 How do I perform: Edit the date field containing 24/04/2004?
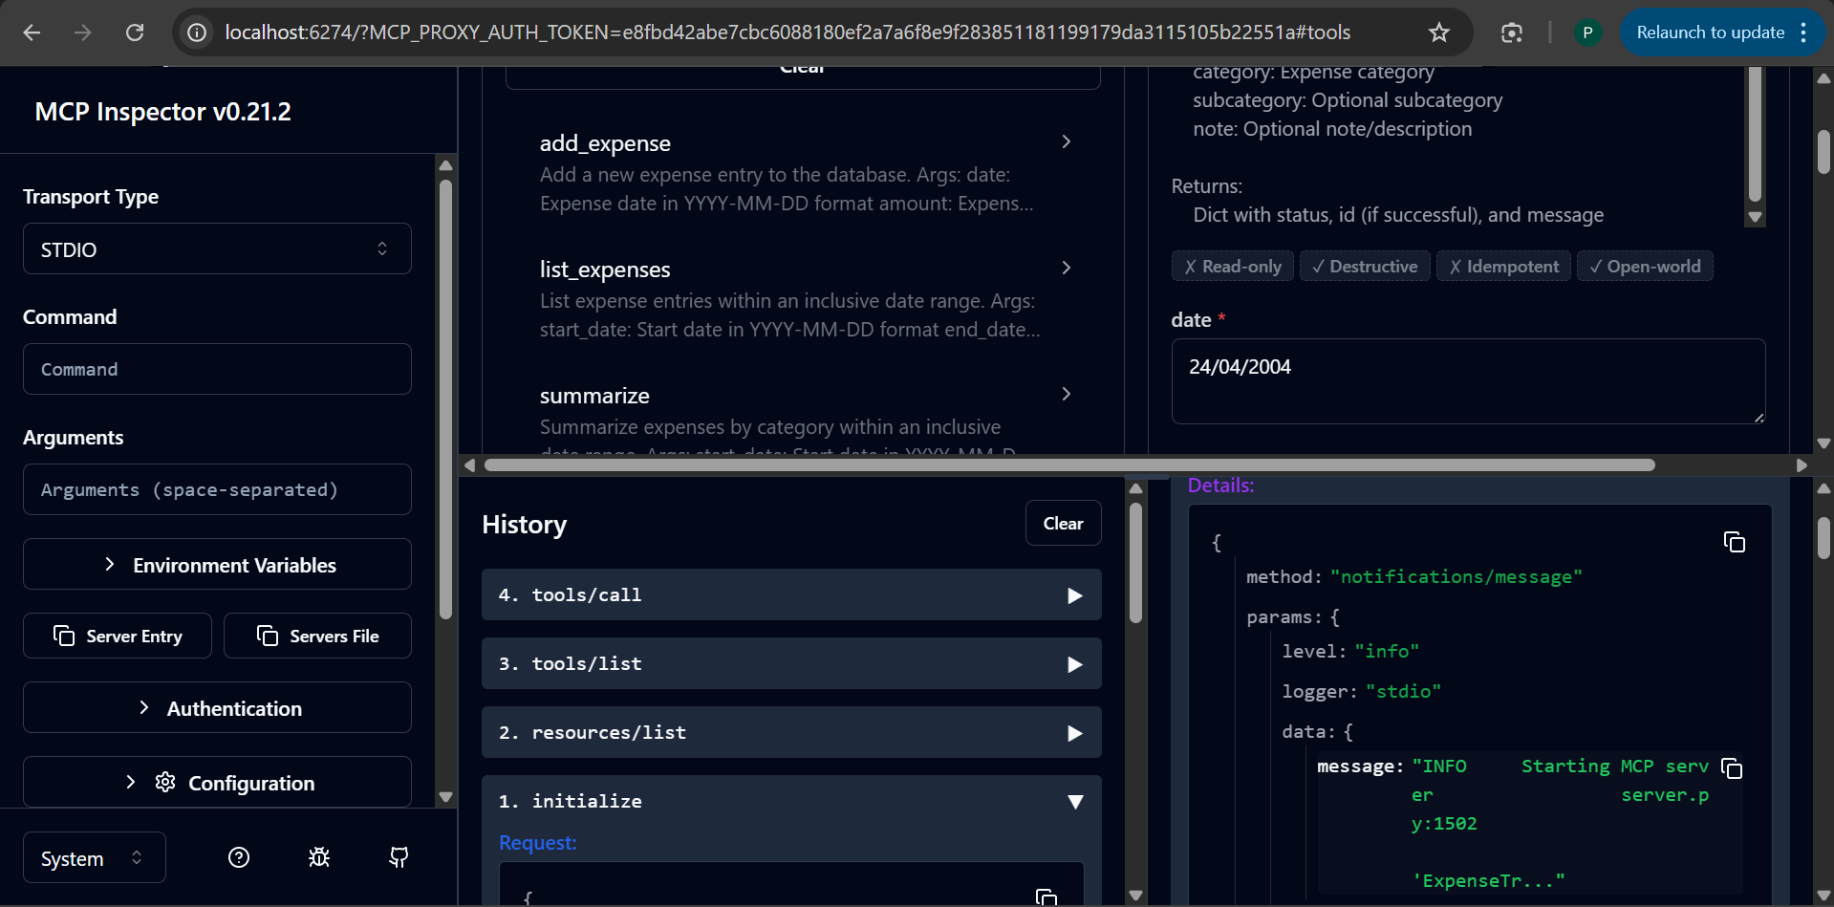click(1468, 381)
